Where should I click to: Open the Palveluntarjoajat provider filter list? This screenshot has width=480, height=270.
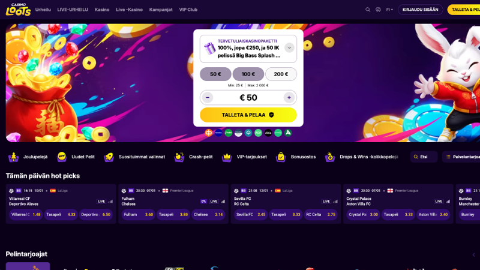(x=461, y=157)
